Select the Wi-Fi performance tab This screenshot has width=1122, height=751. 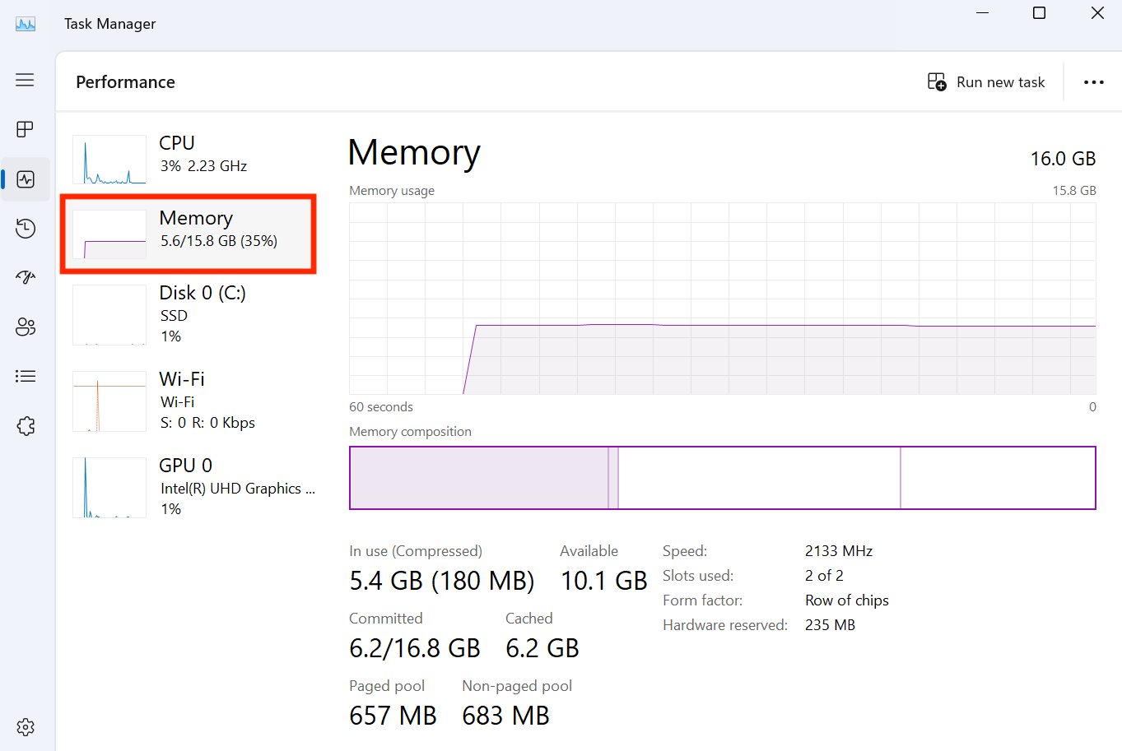tap(188, 400)
